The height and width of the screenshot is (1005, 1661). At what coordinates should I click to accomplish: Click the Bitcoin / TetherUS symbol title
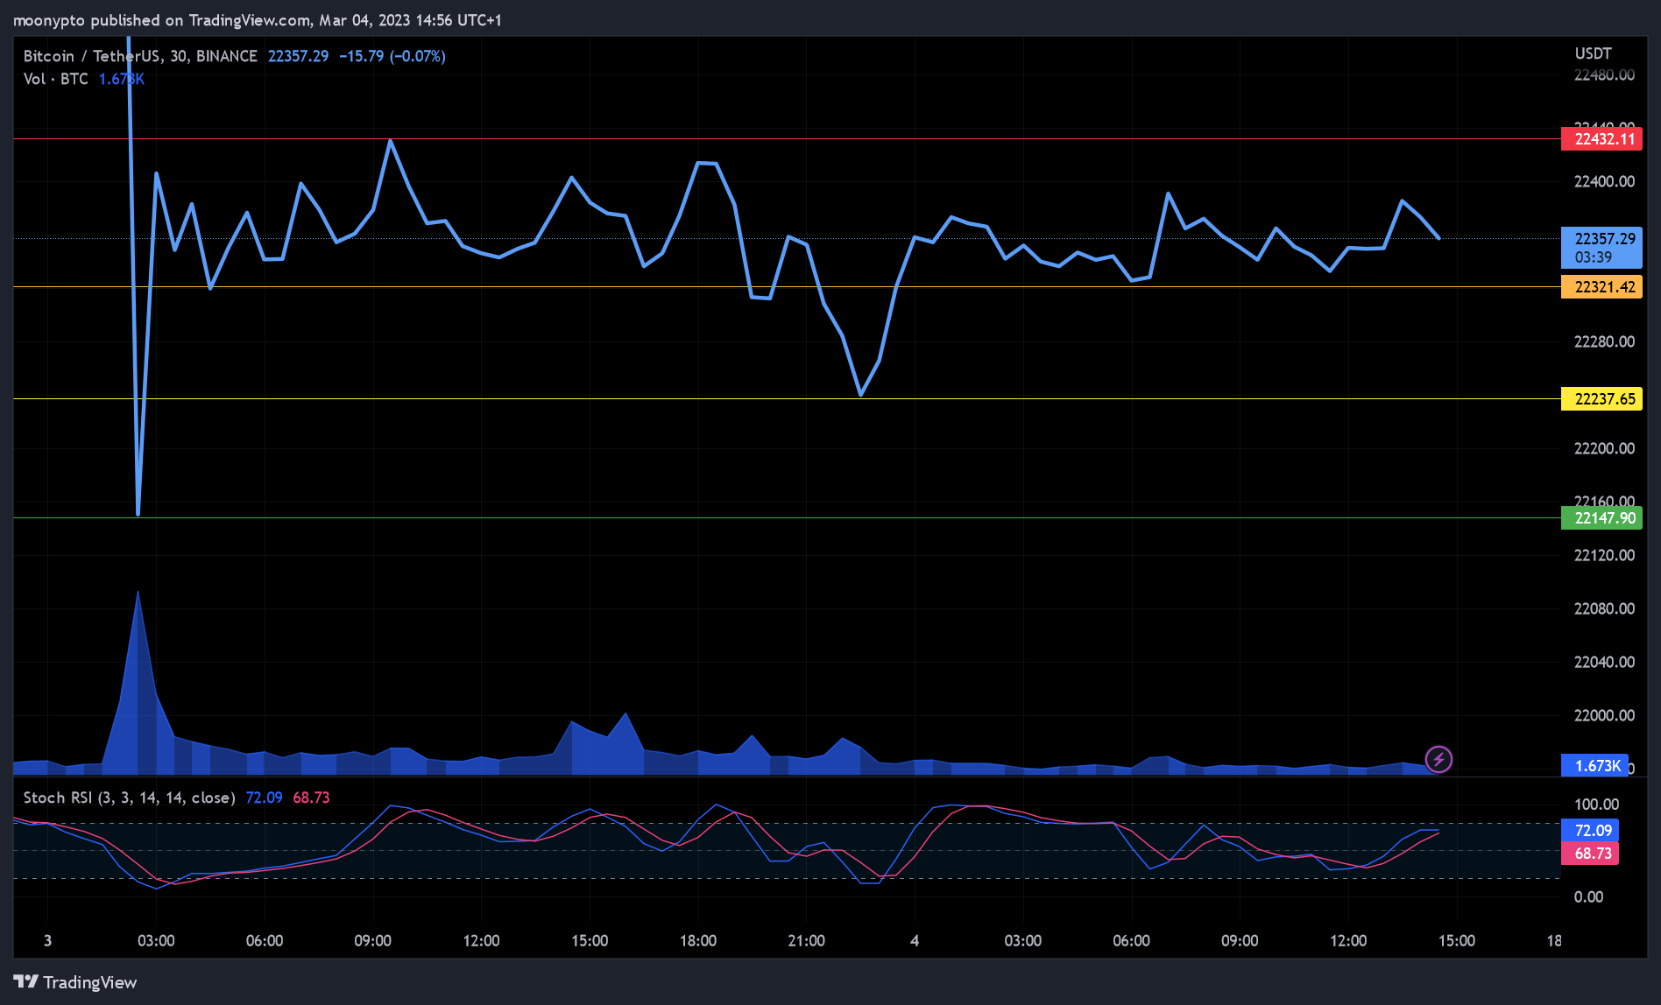[140, 56]
